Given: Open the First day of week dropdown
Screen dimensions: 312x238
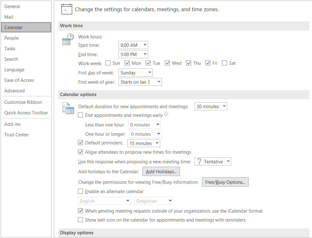Looking at the screenshot, I should [135, 73].
